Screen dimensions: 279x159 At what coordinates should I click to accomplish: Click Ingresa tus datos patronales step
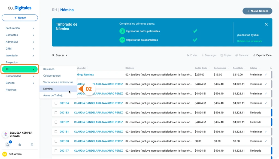coord(143,31)
